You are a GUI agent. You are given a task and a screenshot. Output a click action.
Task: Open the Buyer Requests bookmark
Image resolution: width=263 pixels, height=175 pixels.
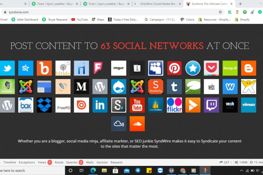(55, 19)
